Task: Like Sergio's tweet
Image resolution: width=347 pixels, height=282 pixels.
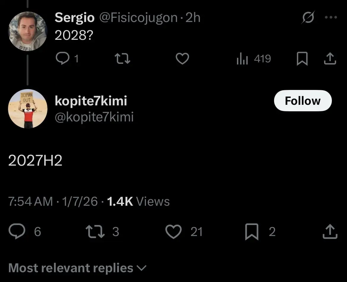Action: coord(182,59)
